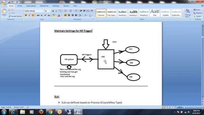Switch to the Home tab
The width and height of the screenshot is (204, 115).
[x=11, y=6]
